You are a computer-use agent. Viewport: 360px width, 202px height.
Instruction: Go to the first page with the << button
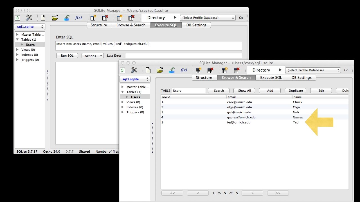pyautogui.click(x=172, y=193)
